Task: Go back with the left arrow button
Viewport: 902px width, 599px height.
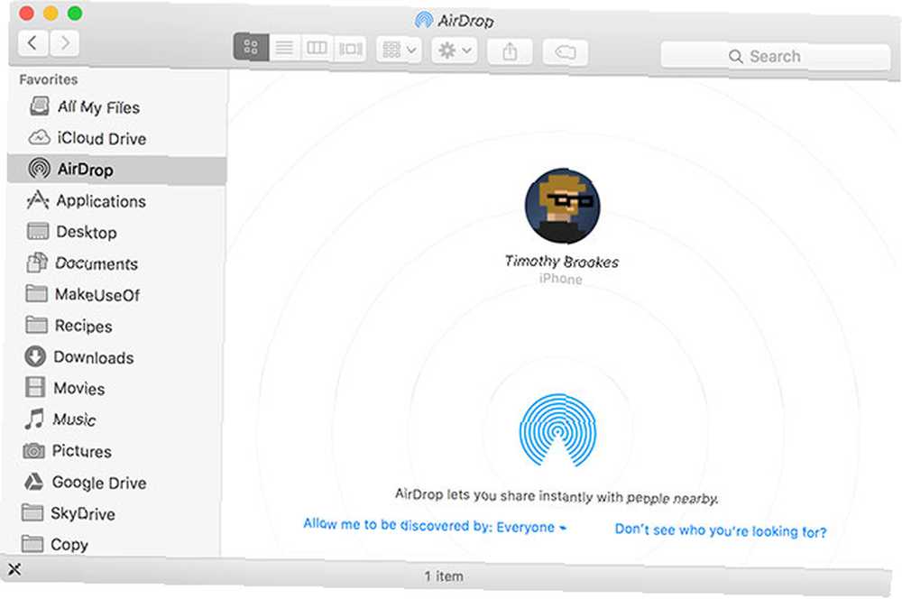Action: (x=32, y=43)
